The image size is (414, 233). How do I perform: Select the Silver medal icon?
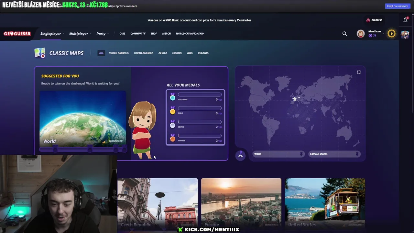coord(172,124)
